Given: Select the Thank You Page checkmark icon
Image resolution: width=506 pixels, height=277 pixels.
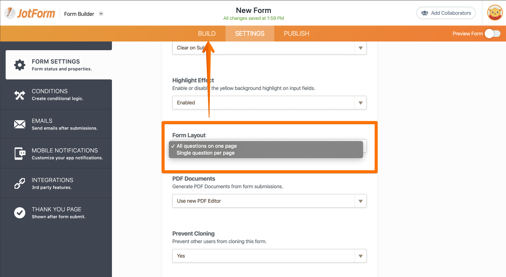Looking at the screenshot, I should [20, 213].
